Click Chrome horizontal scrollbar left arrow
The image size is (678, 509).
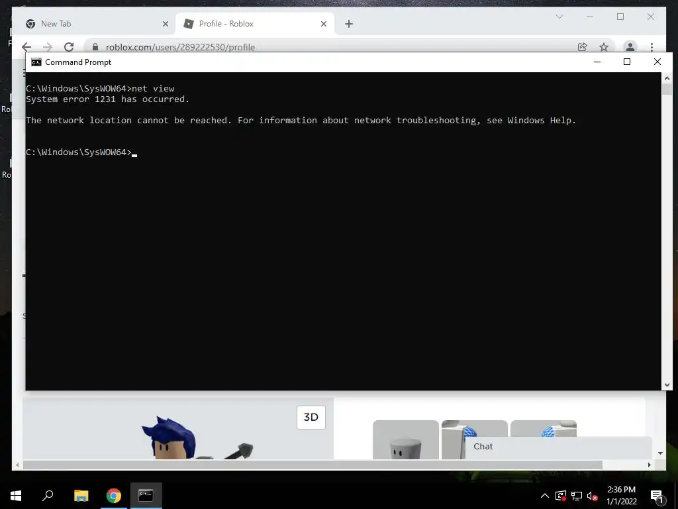tap(17, 465)
